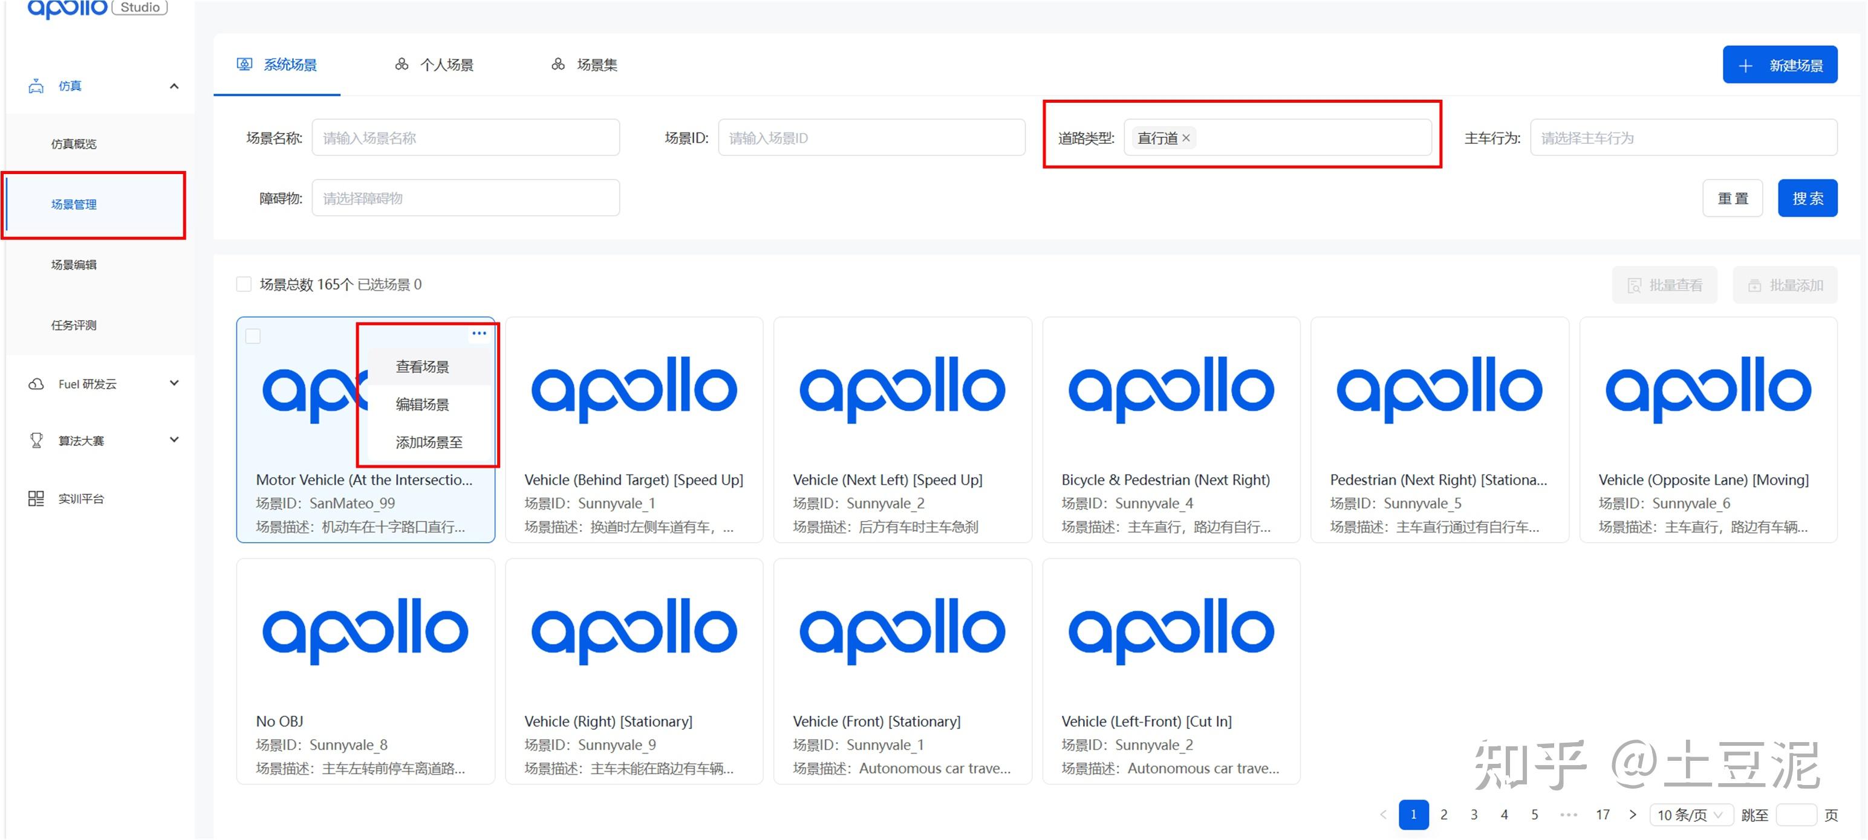
Task: Click the 批量添加 button
Action: pyautogui.click(x=1785, y=286)
